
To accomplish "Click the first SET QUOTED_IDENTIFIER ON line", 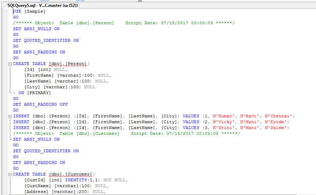I will 46,41.
